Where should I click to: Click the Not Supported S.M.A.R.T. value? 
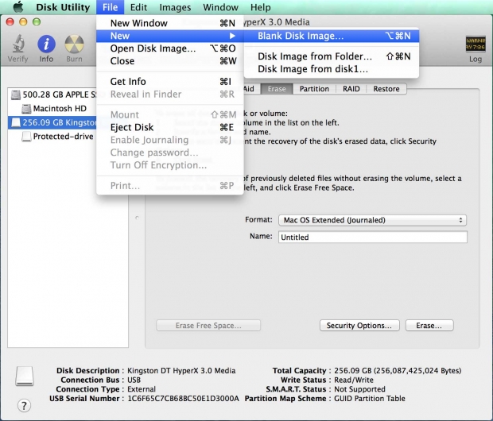pos(359,389)
